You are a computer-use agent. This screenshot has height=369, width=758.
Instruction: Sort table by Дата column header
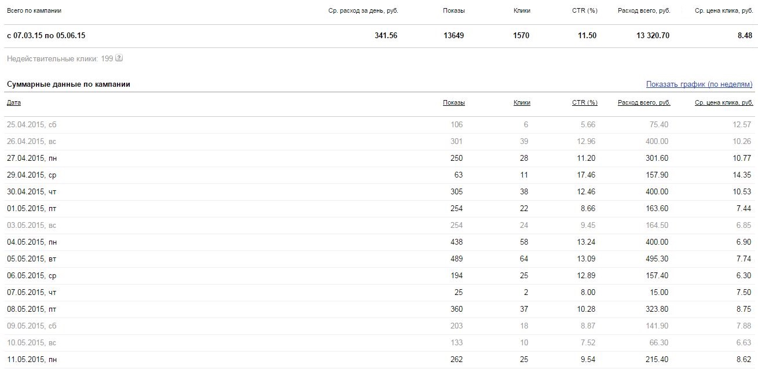click(x=14, y=102)
